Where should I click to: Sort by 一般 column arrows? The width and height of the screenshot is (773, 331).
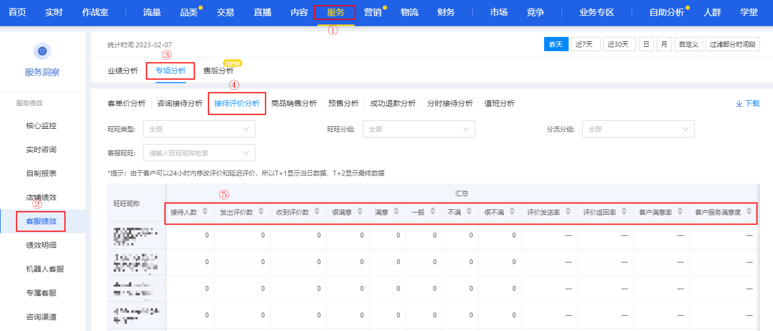pyautogui.click(x=433, y=212)
